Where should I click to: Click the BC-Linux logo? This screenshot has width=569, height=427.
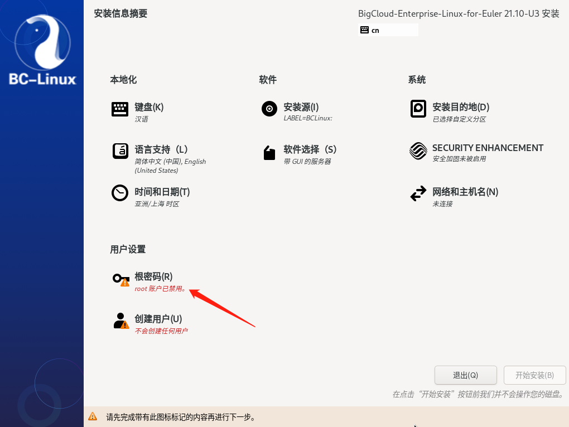tap(42, 50)
